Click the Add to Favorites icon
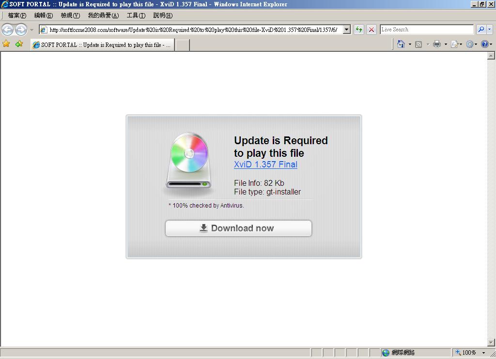 [19, 44]
